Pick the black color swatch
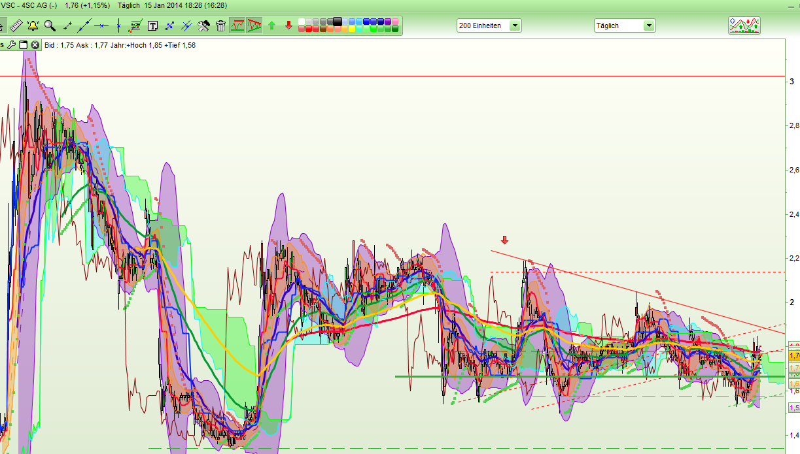 click(x=338, y=22)
